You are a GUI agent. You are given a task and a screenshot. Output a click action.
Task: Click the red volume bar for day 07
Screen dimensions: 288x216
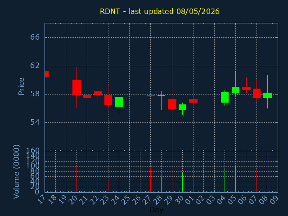coord(257,180)
